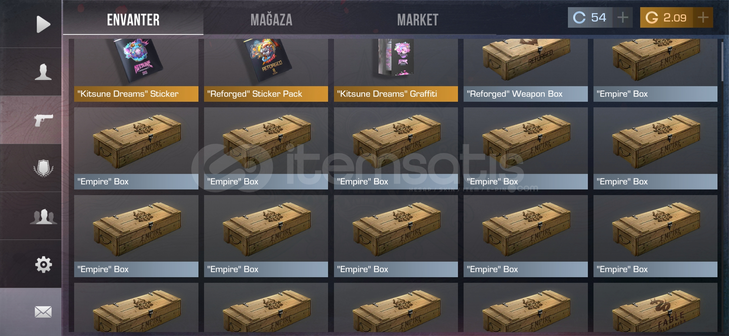Click the inventory vertical scrollbar
The image size is (729, 336).
[722, 62]
